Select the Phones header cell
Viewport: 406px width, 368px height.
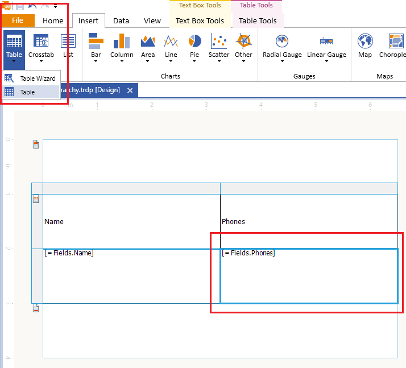tap(309, 221)
